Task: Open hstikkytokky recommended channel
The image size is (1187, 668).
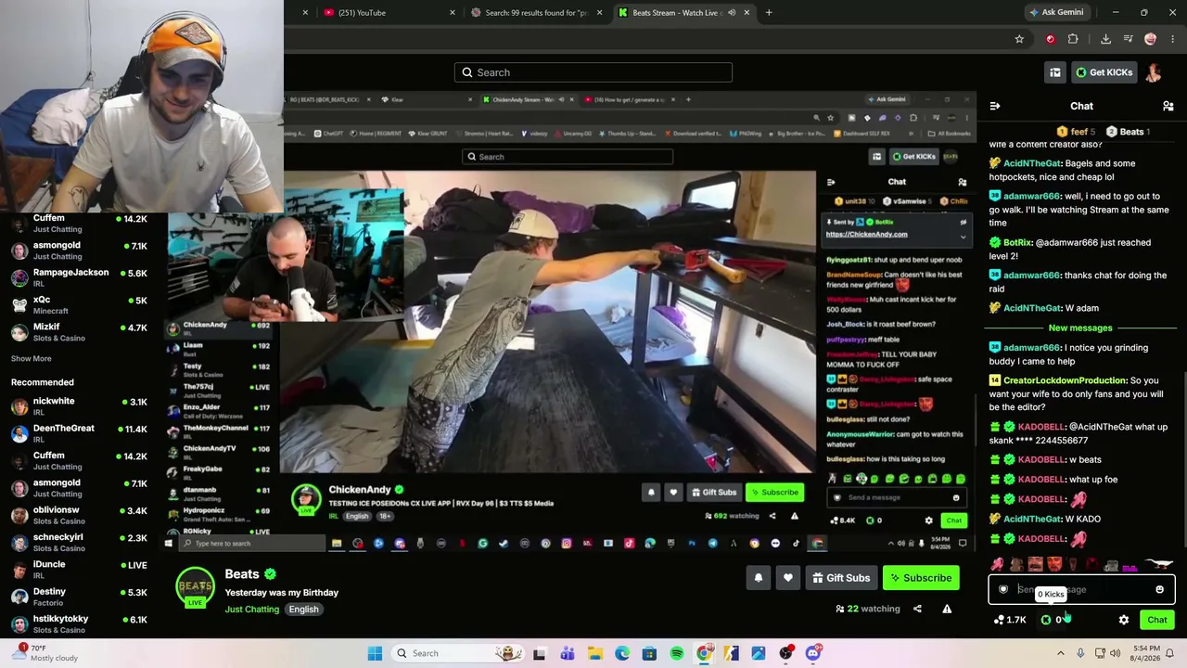Action: click(x=79, y=623)
